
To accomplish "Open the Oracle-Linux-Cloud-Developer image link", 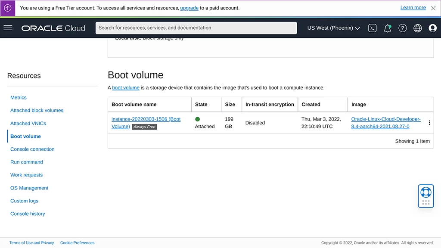I will coord(385,119).
